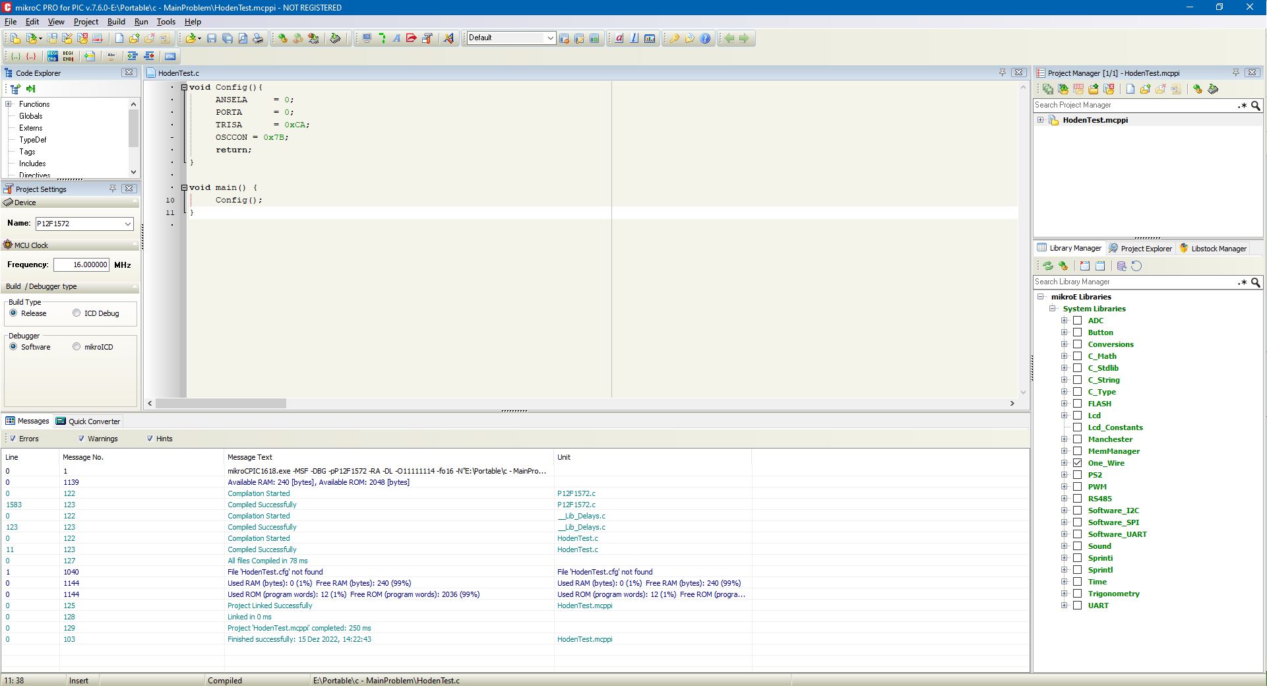Click the Code Explorer vertical scrollbar thumb

point(133,129)
